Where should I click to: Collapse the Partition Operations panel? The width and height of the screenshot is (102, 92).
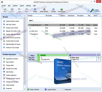22,54
